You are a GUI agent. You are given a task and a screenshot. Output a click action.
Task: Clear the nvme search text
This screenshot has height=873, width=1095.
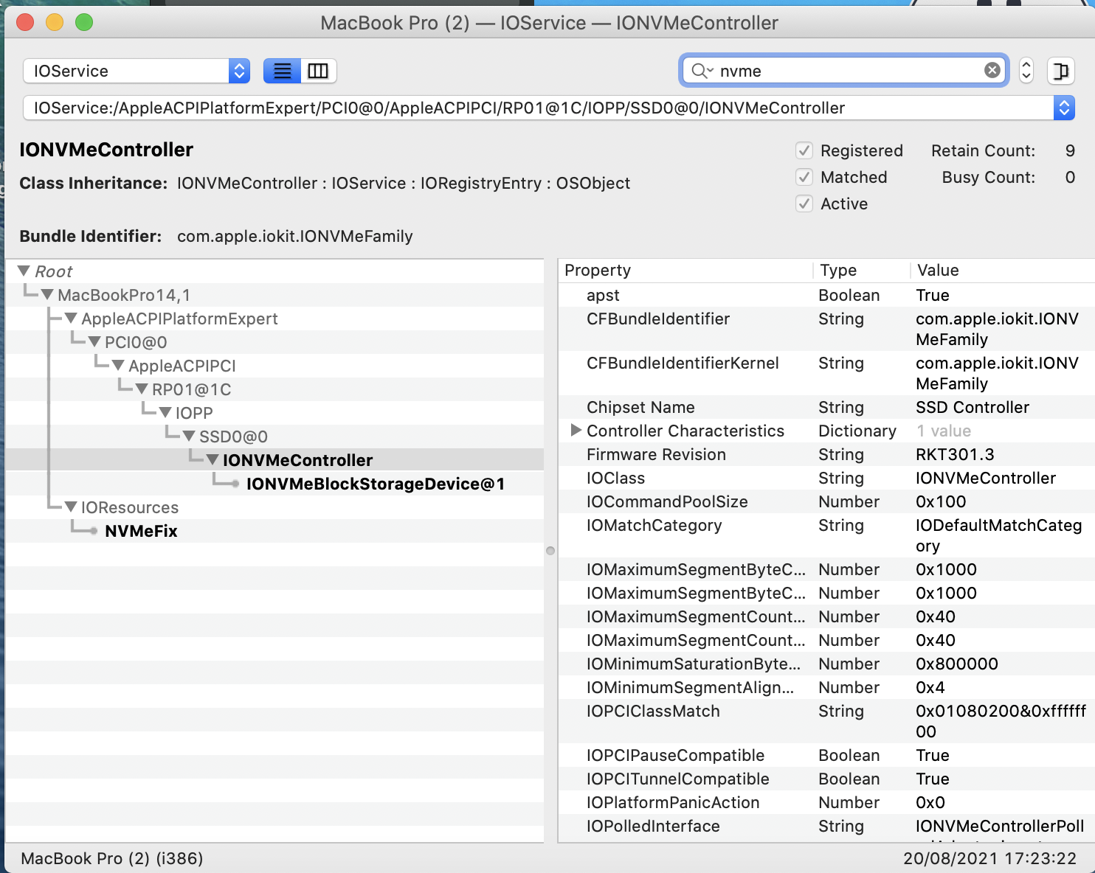992,70
